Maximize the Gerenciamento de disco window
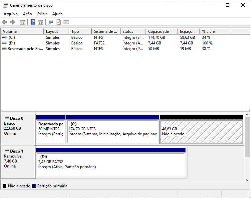The height and width of the screenshot is (198, 251). [228, 5]
